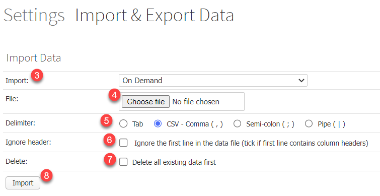Screen dimensions: 380x196
Task: Click the Choose file button
Action: click(145, 101)
